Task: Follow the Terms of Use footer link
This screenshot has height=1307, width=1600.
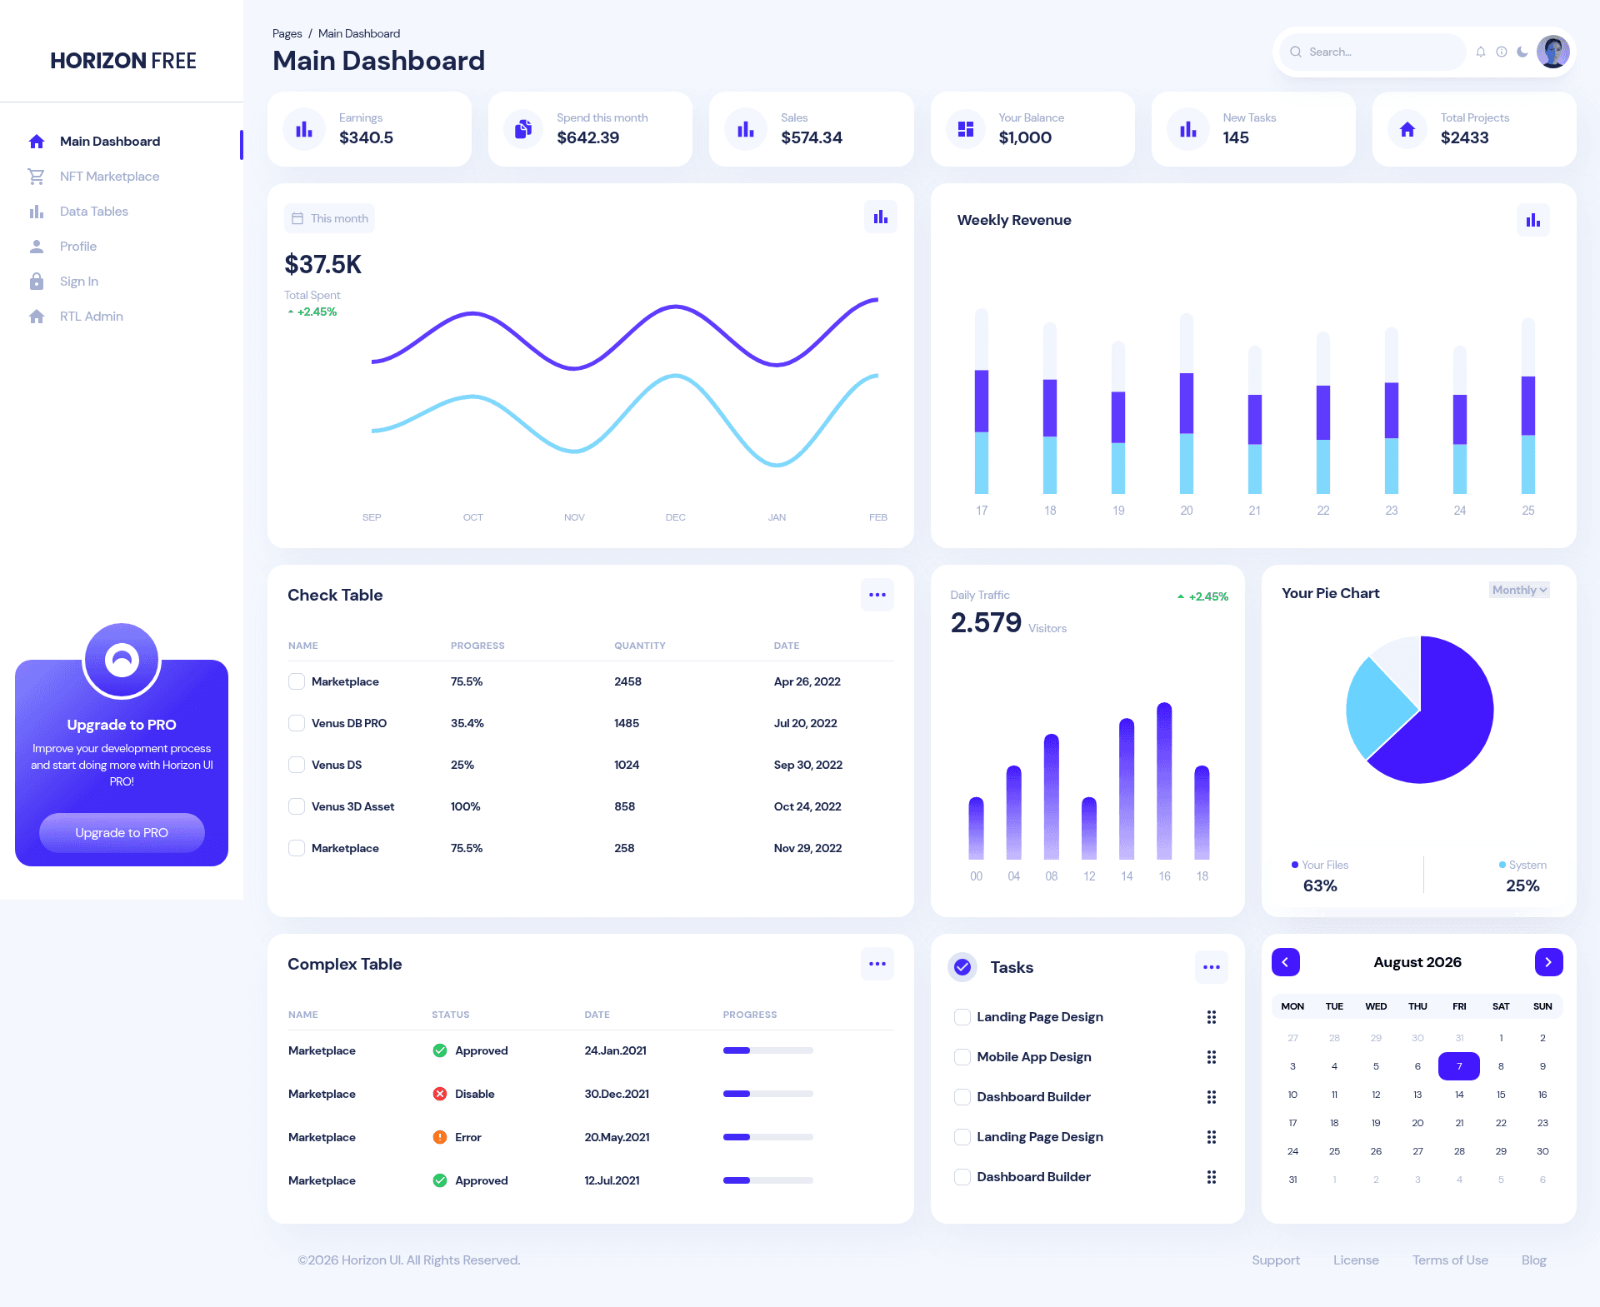Action: pyautogui.click(x=1450, y=1260)
